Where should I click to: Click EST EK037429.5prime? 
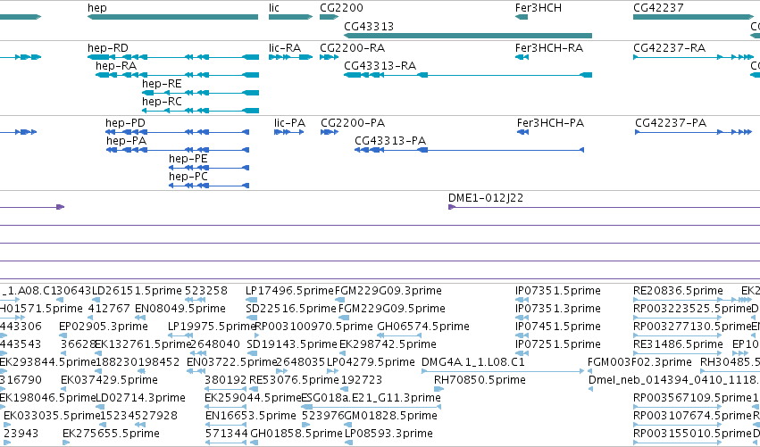click(x=109, y=380)
